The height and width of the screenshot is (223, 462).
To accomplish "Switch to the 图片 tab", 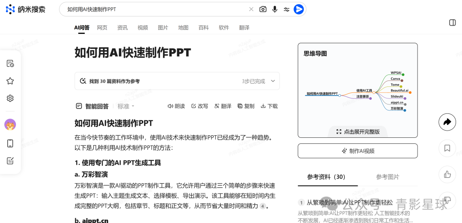I will [163, 28].
